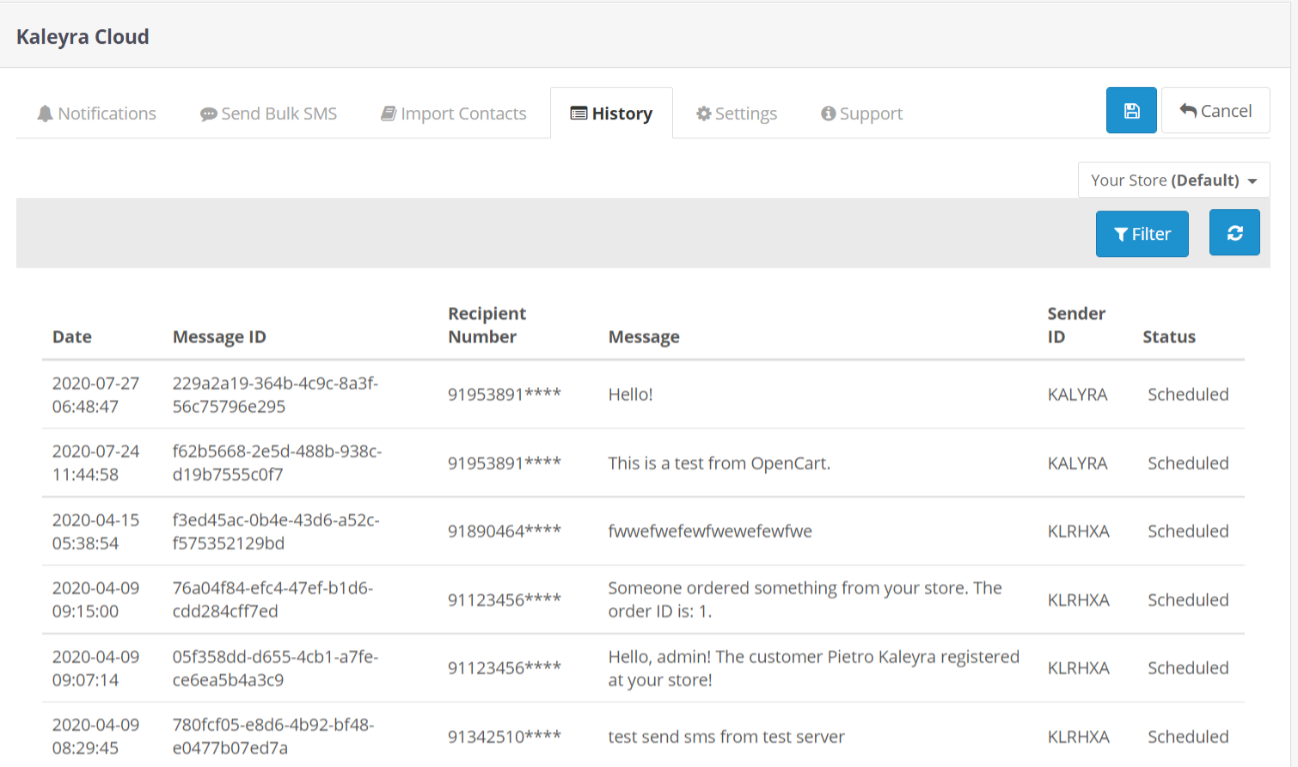Select message ID starting 780fcf05-e8d6
The image size is (1298, 767).
pyautogui.click(x=273, y=736)
